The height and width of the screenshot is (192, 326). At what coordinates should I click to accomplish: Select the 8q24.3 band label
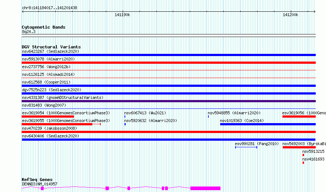29,32
